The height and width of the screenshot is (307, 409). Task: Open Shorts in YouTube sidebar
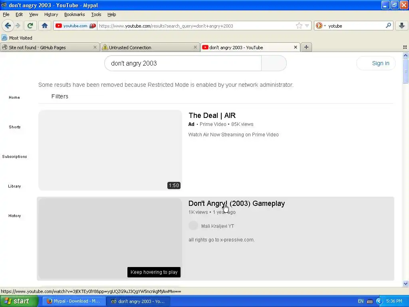[15, 127]
